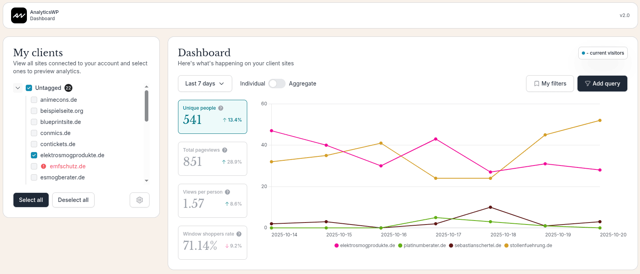640x274 pixels.
Task: Click the Add query button
Action: tap(602, 84)
